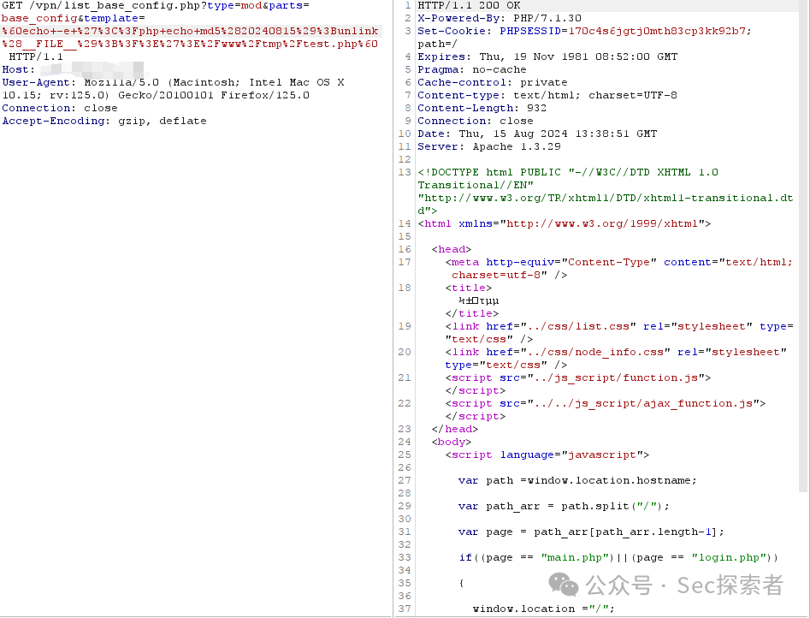Click the Date header in response
810x618 pixels.
(x=537, y=134)
